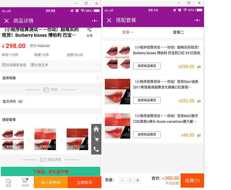Click the ¥298.00 price in 商品详情

[x=13, y=46]
